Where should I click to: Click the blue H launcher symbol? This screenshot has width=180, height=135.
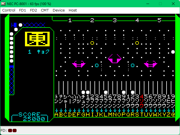pos(14,25)
